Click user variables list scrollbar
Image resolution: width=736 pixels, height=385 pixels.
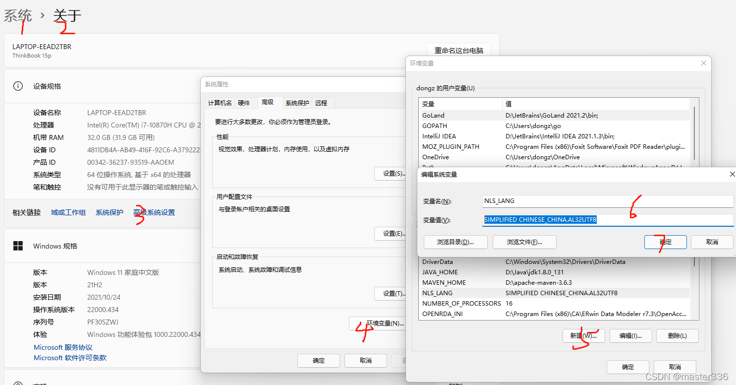[x=694, y=132]
